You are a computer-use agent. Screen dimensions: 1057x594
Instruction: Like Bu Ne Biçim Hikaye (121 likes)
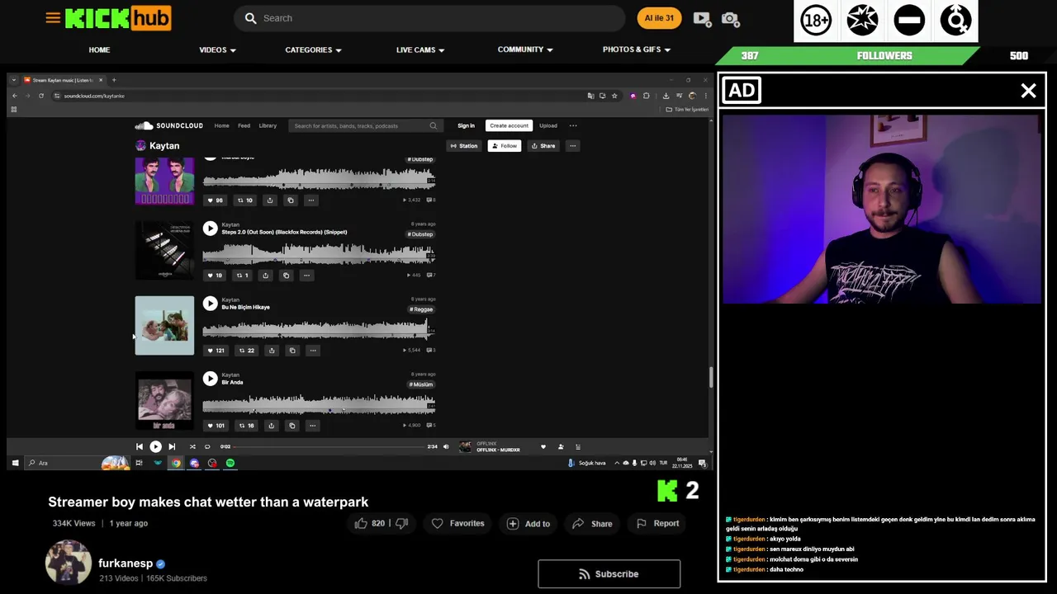click(216, 351)
